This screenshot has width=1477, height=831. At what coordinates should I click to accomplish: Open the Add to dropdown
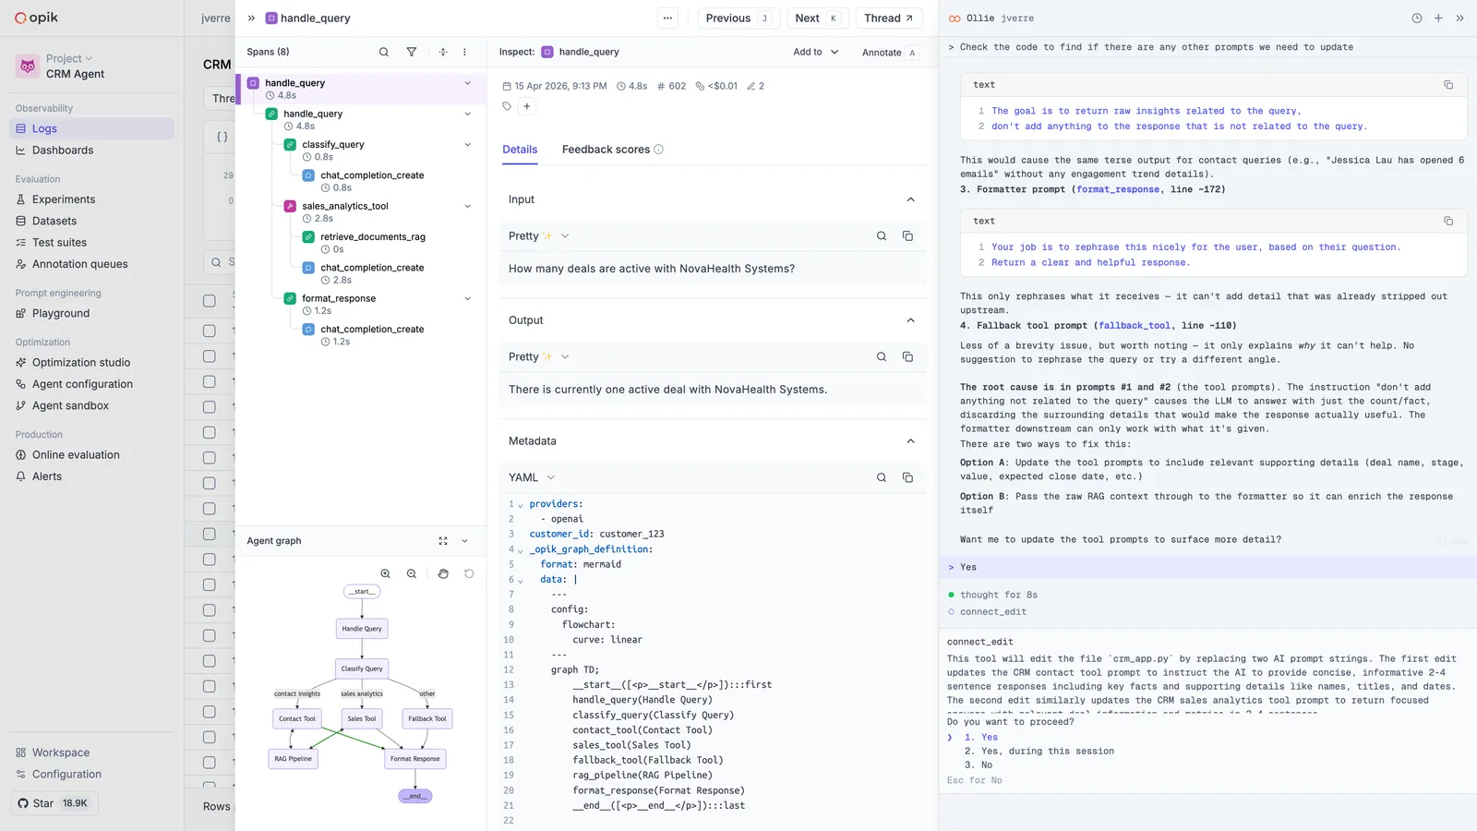pos(815,52)
